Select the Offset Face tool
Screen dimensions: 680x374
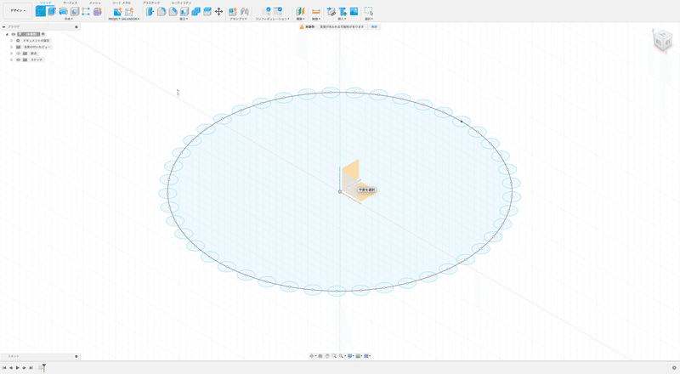pos(207,12)
